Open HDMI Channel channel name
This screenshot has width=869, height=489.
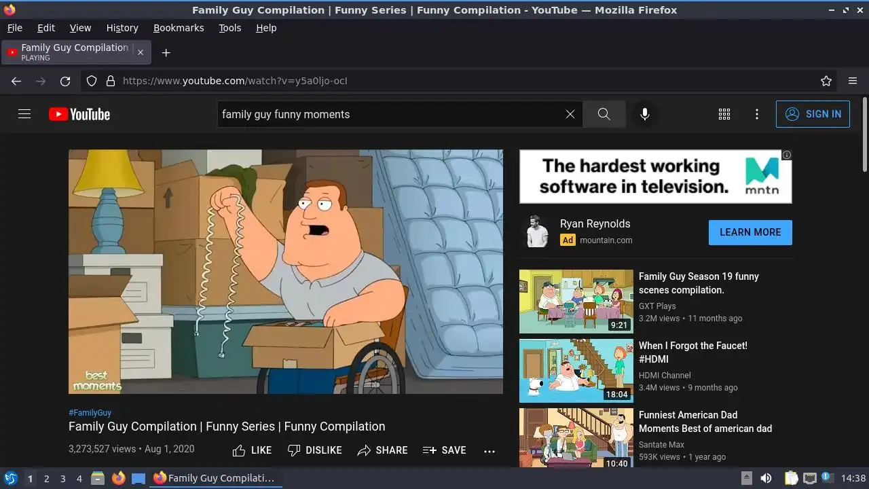[x=665, y=376]
